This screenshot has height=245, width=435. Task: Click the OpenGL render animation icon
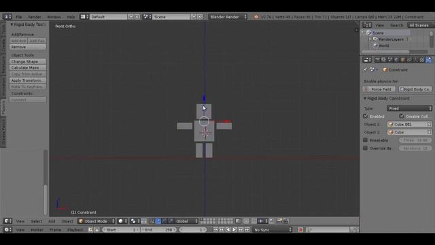285,221
